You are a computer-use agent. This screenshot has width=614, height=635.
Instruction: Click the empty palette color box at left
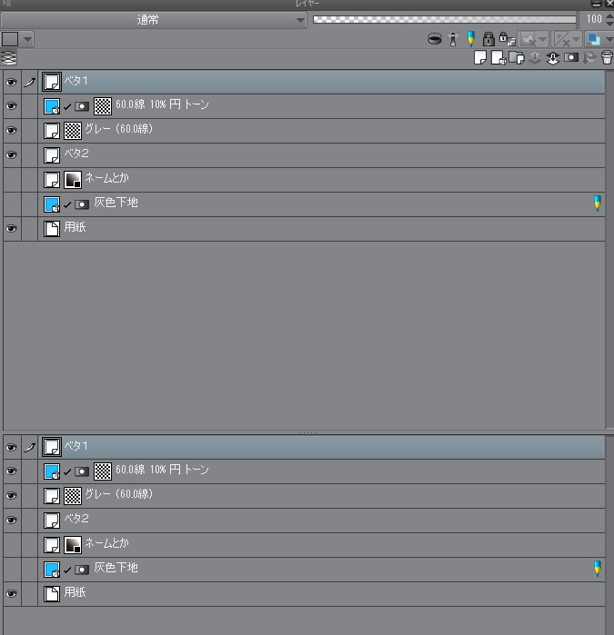(x=10, y=39)
